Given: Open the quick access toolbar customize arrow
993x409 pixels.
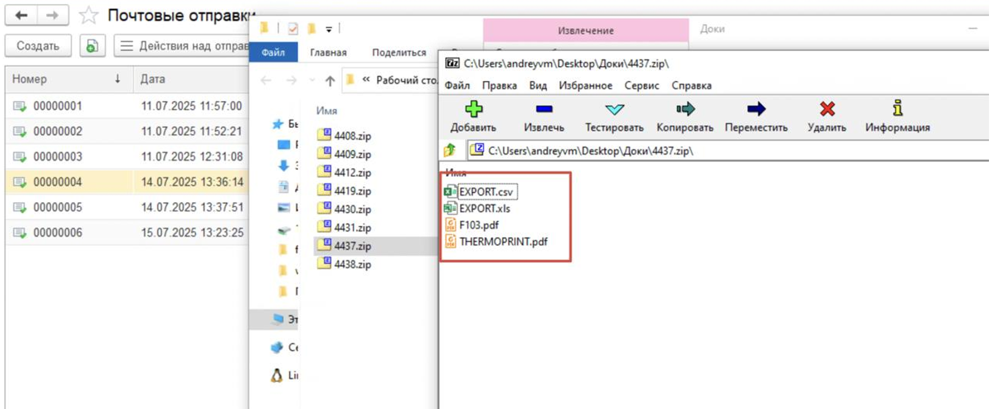Looking at the screenshot, I should pos(329,29).
